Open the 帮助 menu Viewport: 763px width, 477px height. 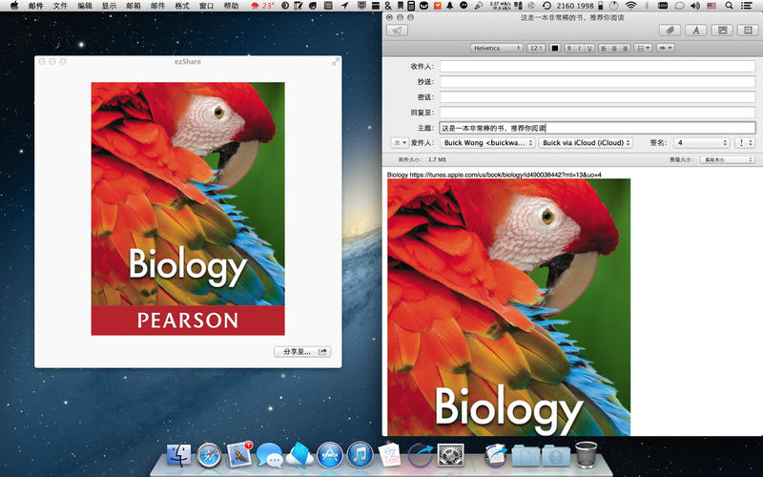[231, 6]
